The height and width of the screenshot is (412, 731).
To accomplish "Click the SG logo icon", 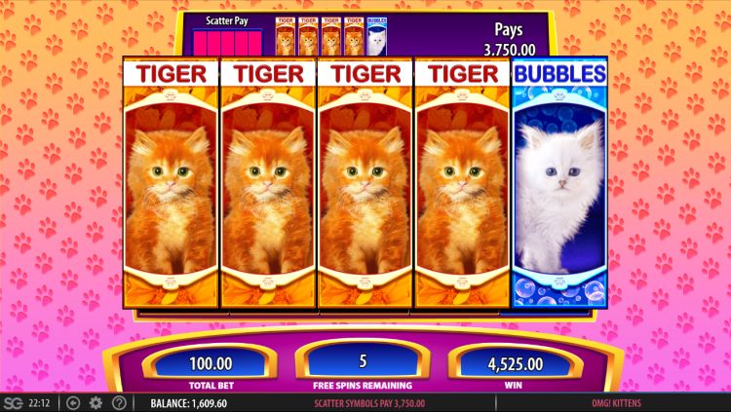I will (12, 403).
